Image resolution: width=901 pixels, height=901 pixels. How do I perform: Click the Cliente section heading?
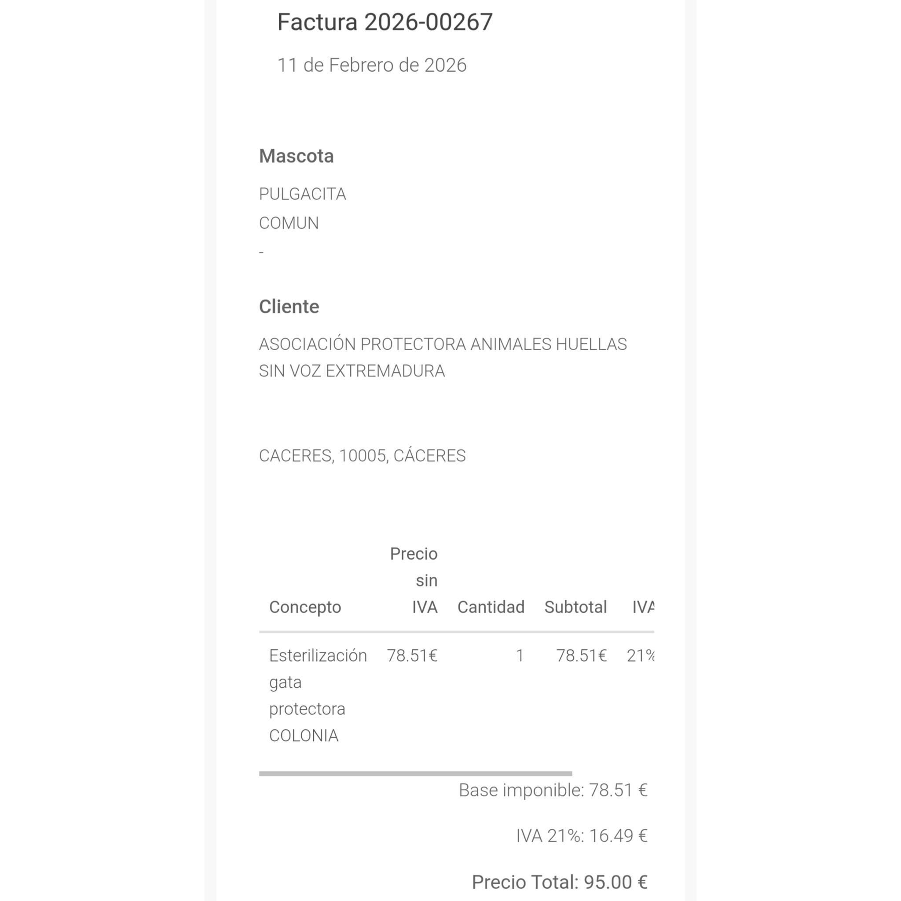tap(289, 307)
